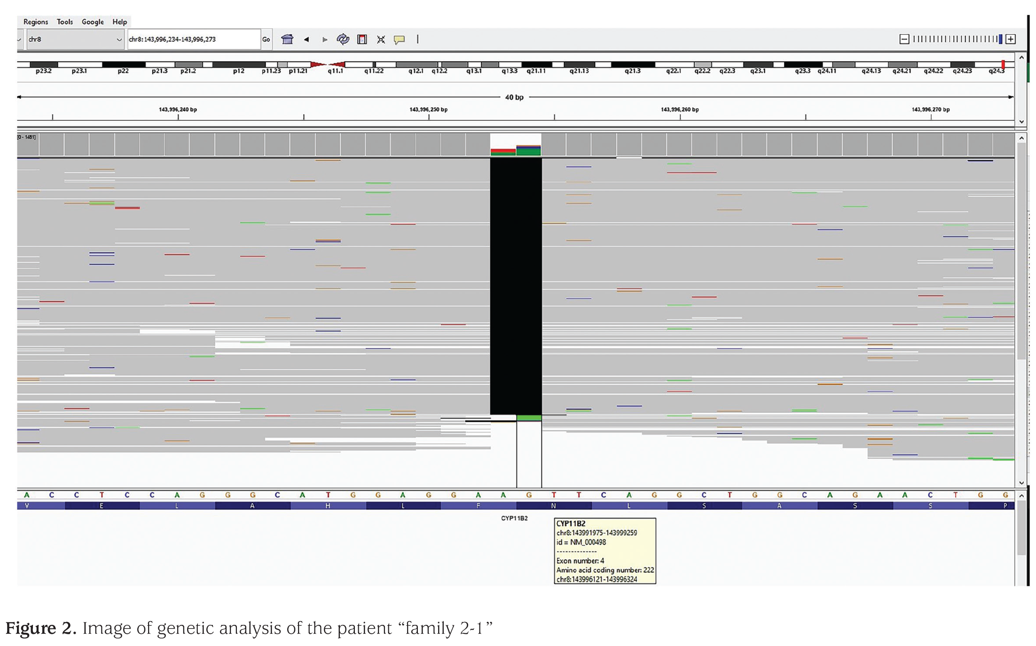This screenshot has width=1036, height=646.
Task: Click the green base mismatch below deletion
Action: tap(529, 418)
